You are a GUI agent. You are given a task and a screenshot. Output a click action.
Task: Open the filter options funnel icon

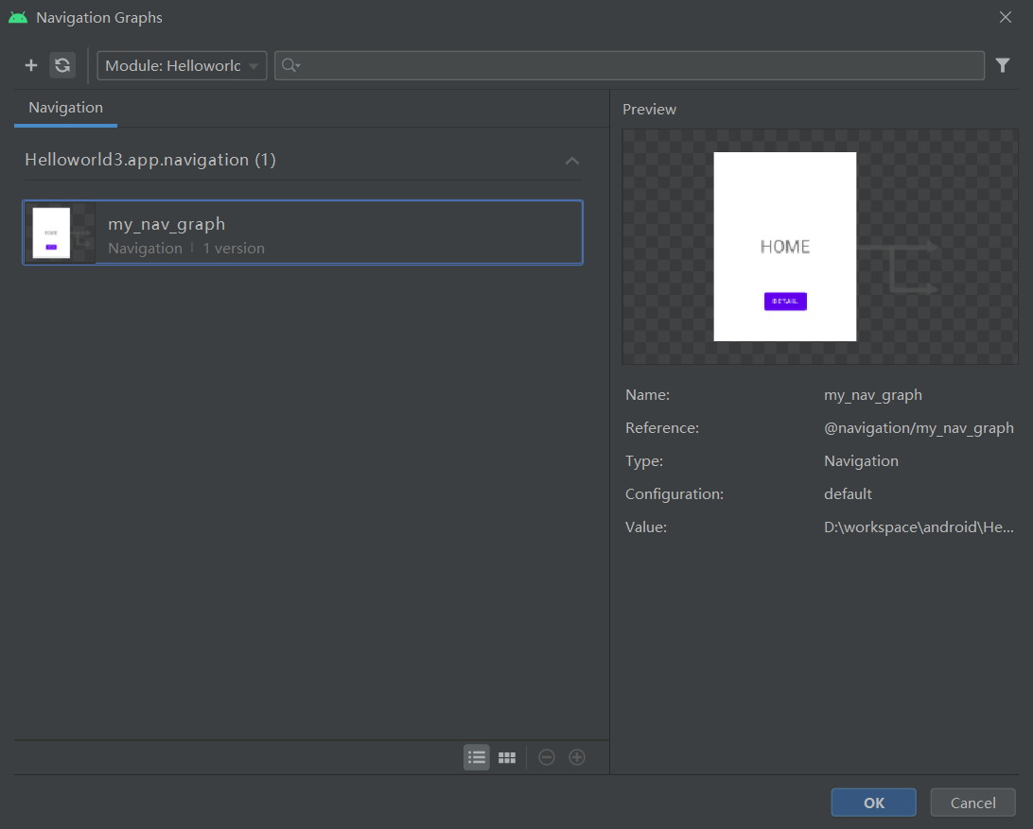click(x=1002, y=65)
